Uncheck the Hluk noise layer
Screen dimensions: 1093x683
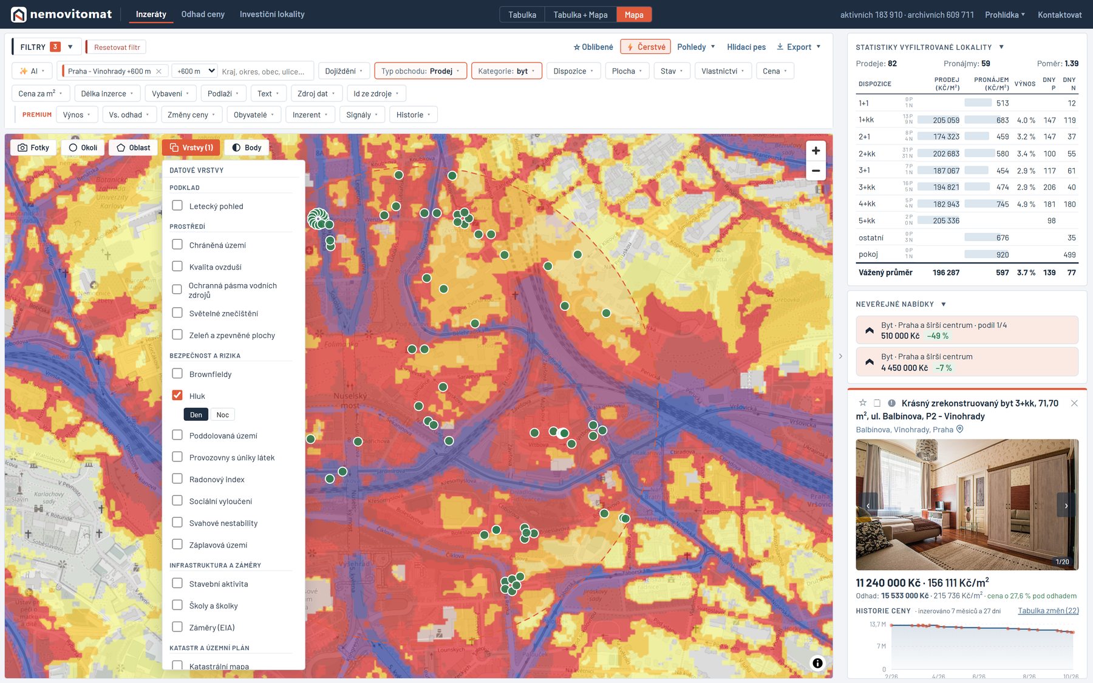click(177, 395)
